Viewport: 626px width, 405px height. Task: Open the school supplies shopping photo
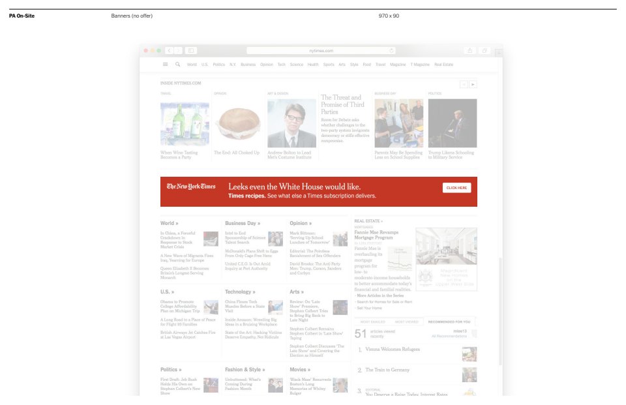pos(399,123)
